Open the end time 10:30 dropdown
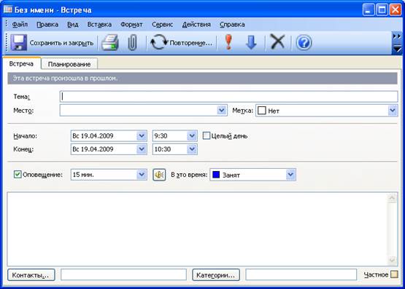Screen dimensions: 405x289 click(x=192, y=149)
